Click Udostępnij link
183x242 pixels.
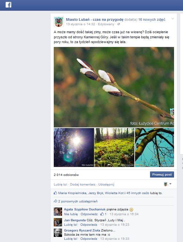(x=106, y=185)
